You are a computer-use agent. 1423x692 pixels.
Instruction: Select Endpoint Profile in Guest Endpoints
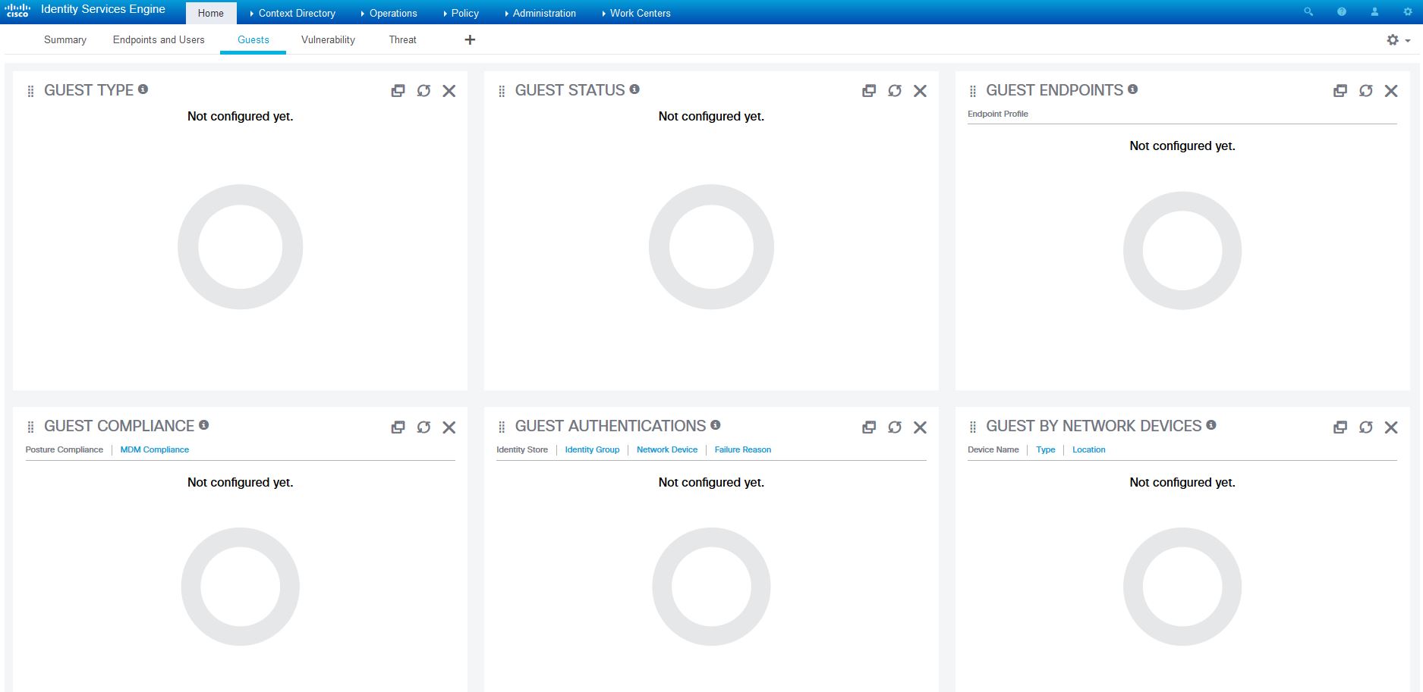(998, 114)
